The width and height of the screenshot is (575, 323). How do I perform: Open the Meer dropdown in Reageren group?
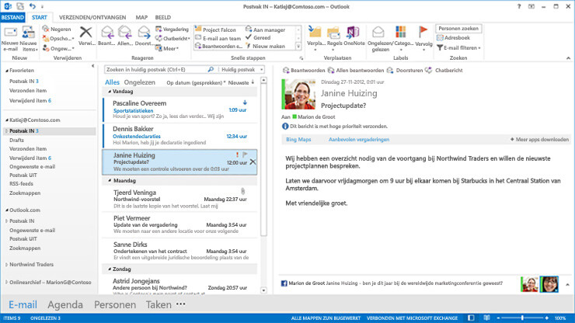pyautogui.click(x=167, y=48)
